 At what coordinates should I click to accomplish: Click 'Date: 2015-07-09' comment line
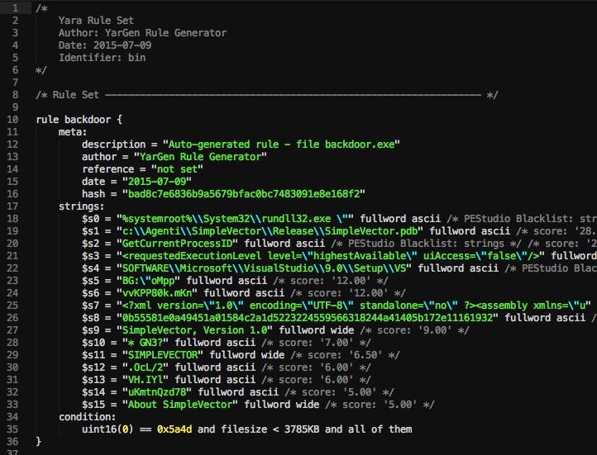tap(105, 45)
